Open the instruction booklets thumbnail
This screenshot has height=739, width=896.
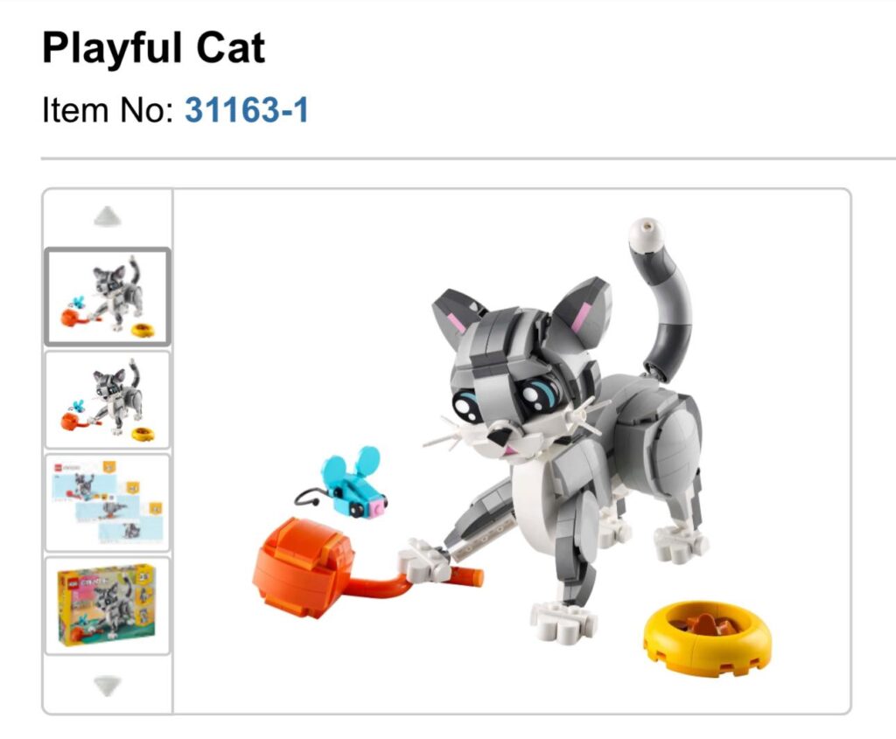[108, 503]
